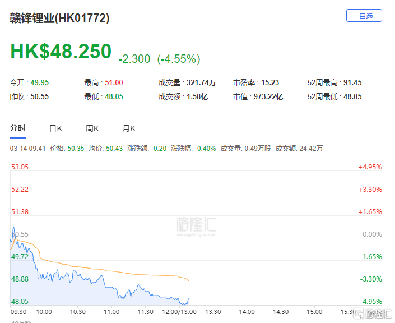Click percent change (-4.55%)
Viewport: 395px width, 323px height.
click(x=179, y=59)
